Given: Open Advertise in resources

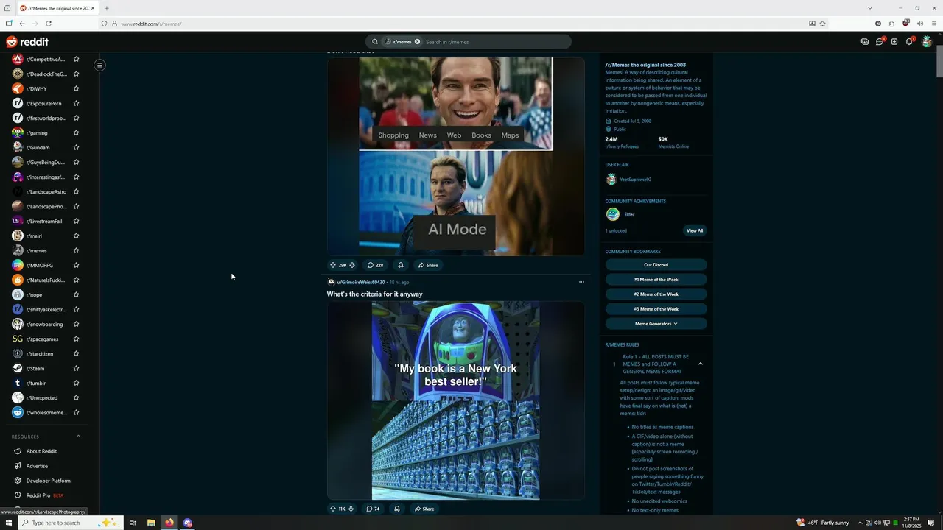Looking at the screenshot, I should (x=37, y=466).
